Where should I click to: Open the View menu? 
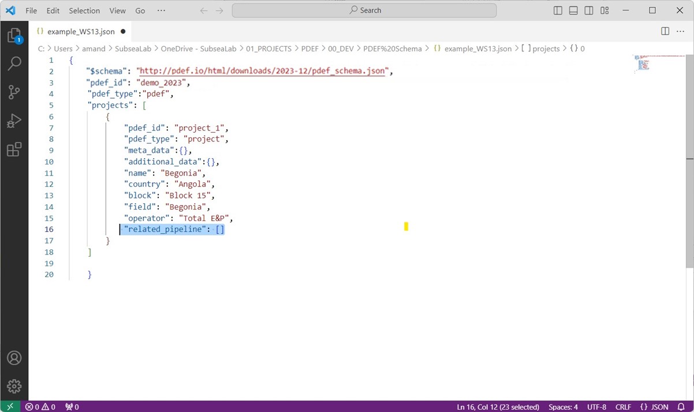pos(117,10)
